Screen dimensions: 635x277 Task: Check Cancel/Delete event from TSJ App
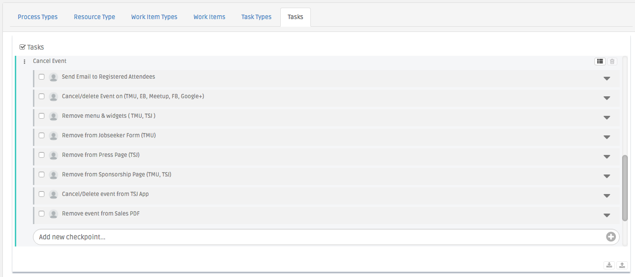(x=42, y=194)
